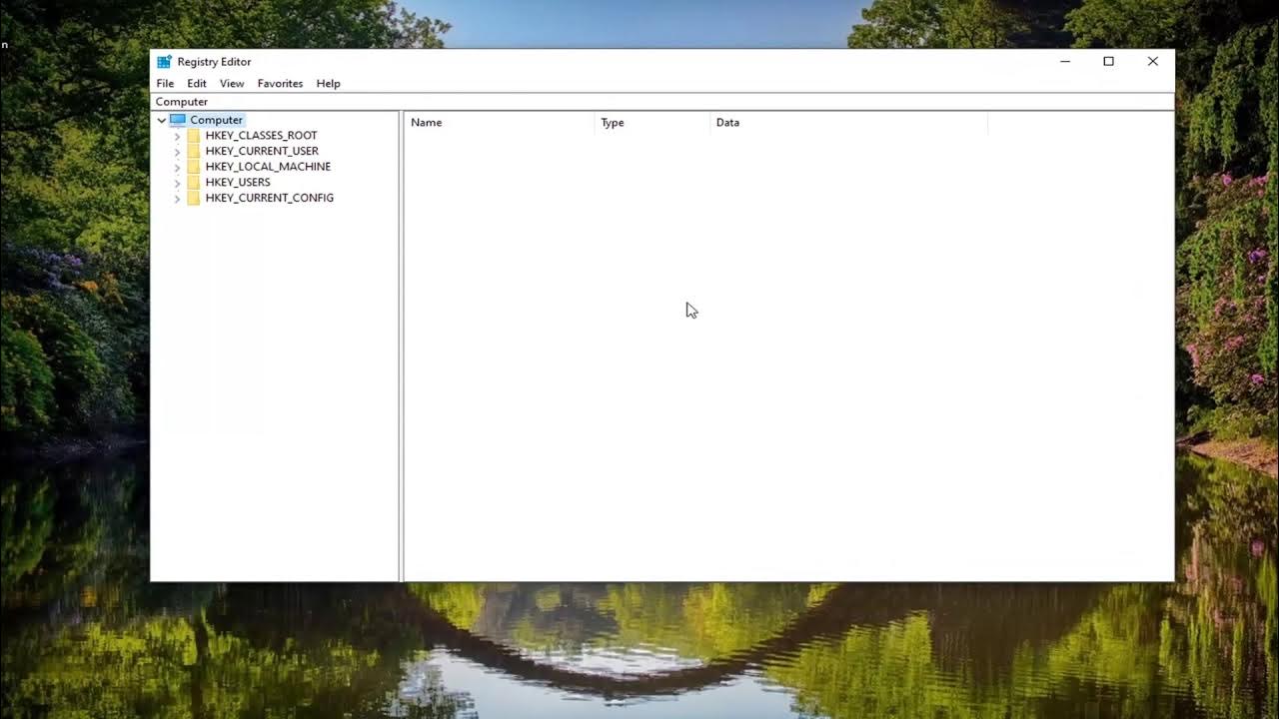The width and height of the screenshot is (1279, 719).
Task: Expand the HKEY_USERS key
Action: coord(178,183)
